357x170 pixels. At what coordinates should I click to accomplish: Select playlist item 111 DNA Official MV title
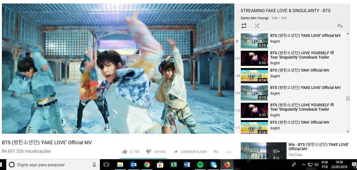pos(300,122)
